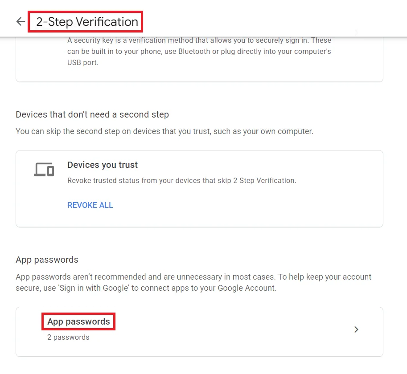Collapse the Devices you trust card
Viewport: 407px width, 374px height.
pos(199,187)
